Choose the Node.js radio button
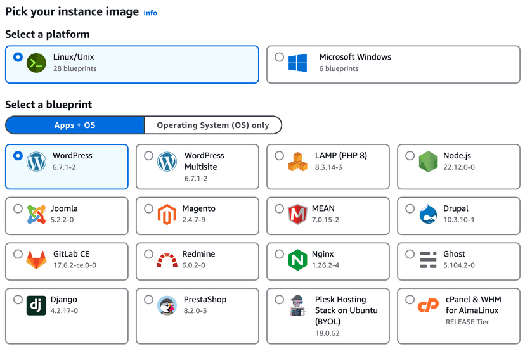The image size is (525, 351). click(x=410, y=156)
